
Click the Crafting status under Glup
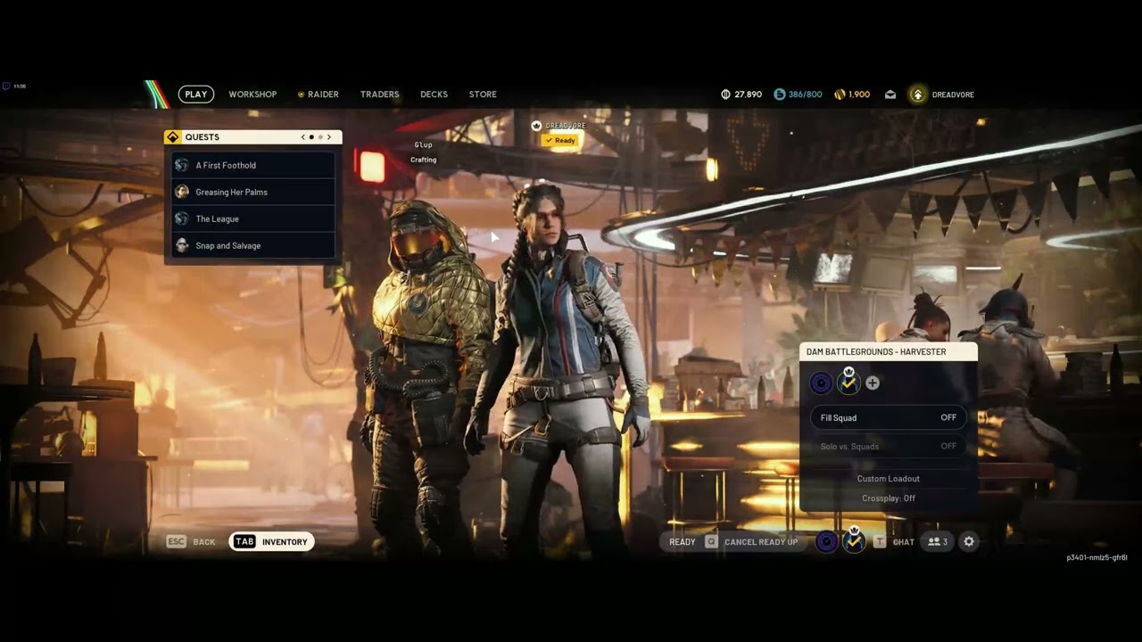pos(424,160)
